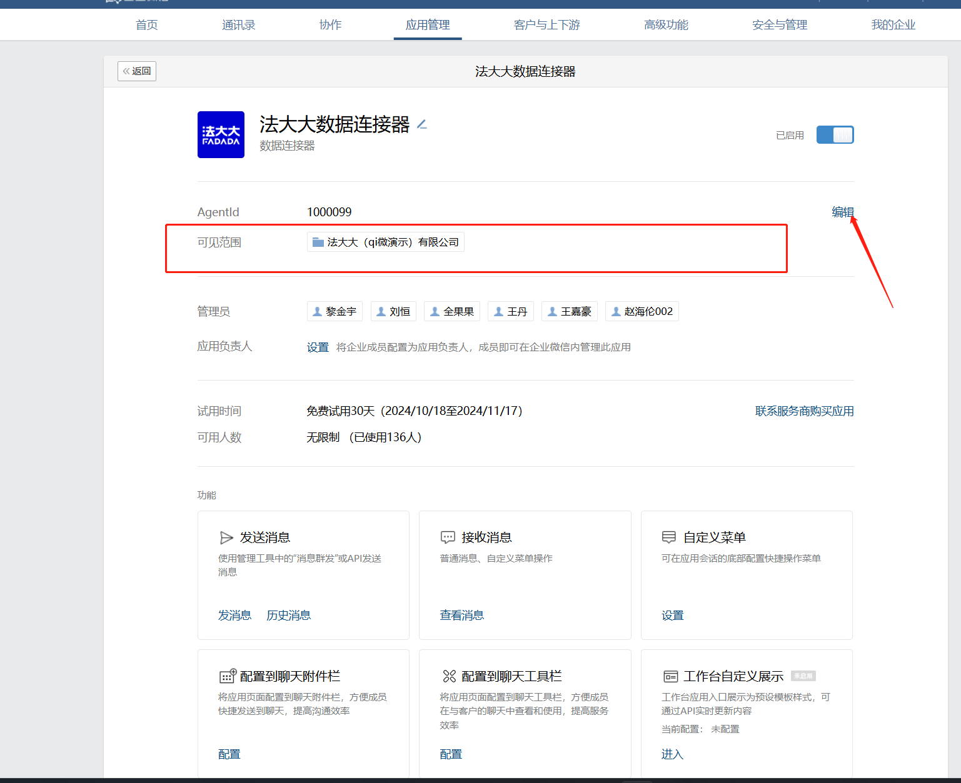Click the 编辑 link for visible range
The width and height of the screenshot is (961, 783).
pos(842,212)
